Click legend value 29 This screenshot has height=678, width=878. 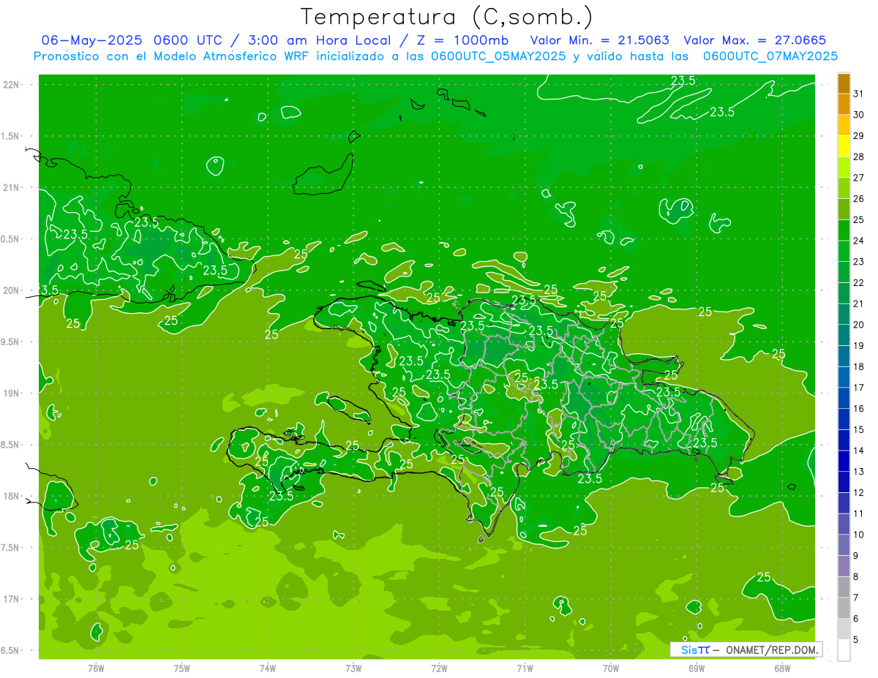point(858,135)
